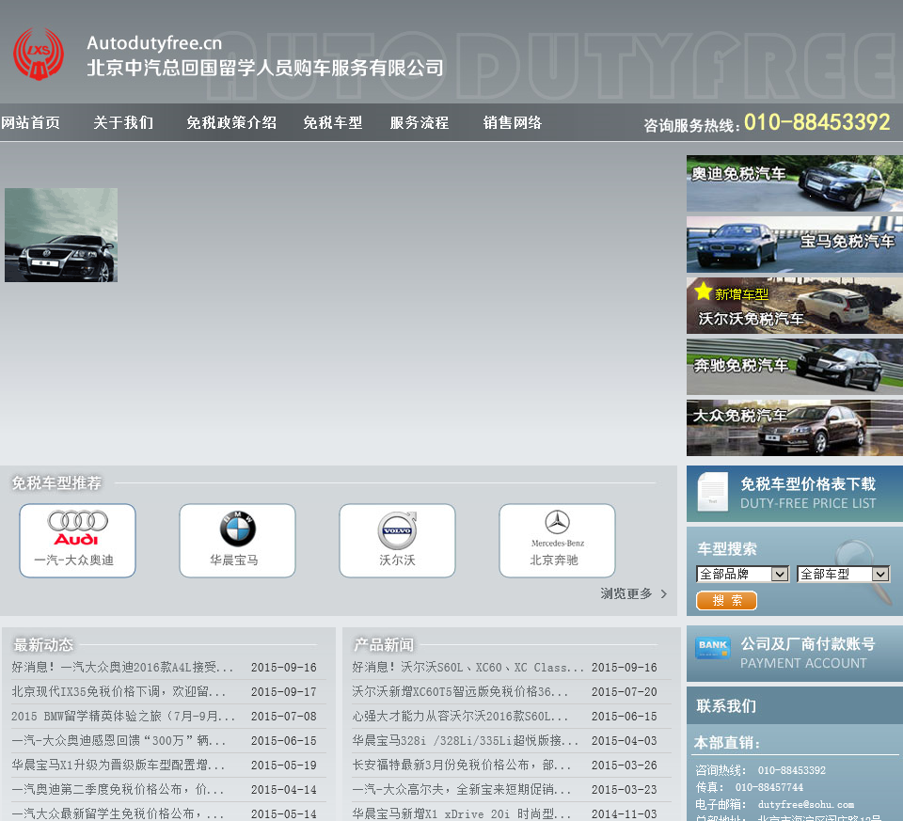Select the Audi brand logo tile
This screenshot has height=821, width=903.
(77, 541)
